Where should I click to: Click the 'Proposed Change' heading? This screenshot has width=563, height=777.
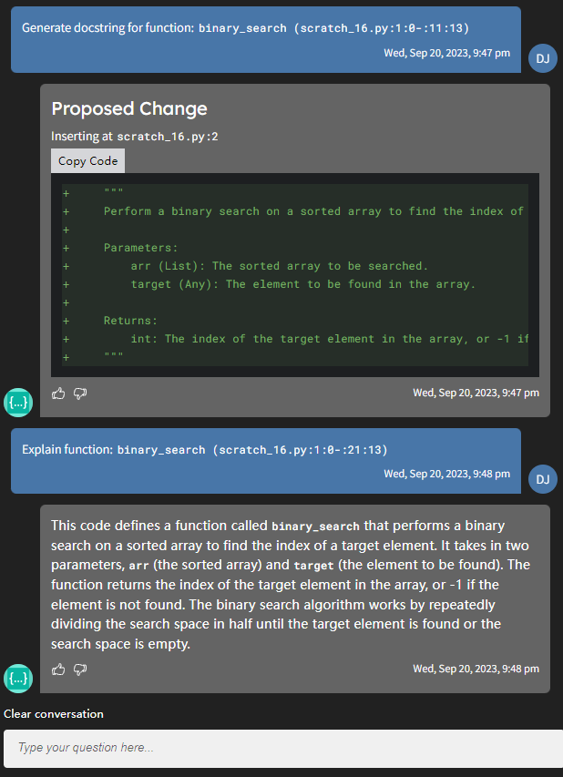tap(129, 109)
